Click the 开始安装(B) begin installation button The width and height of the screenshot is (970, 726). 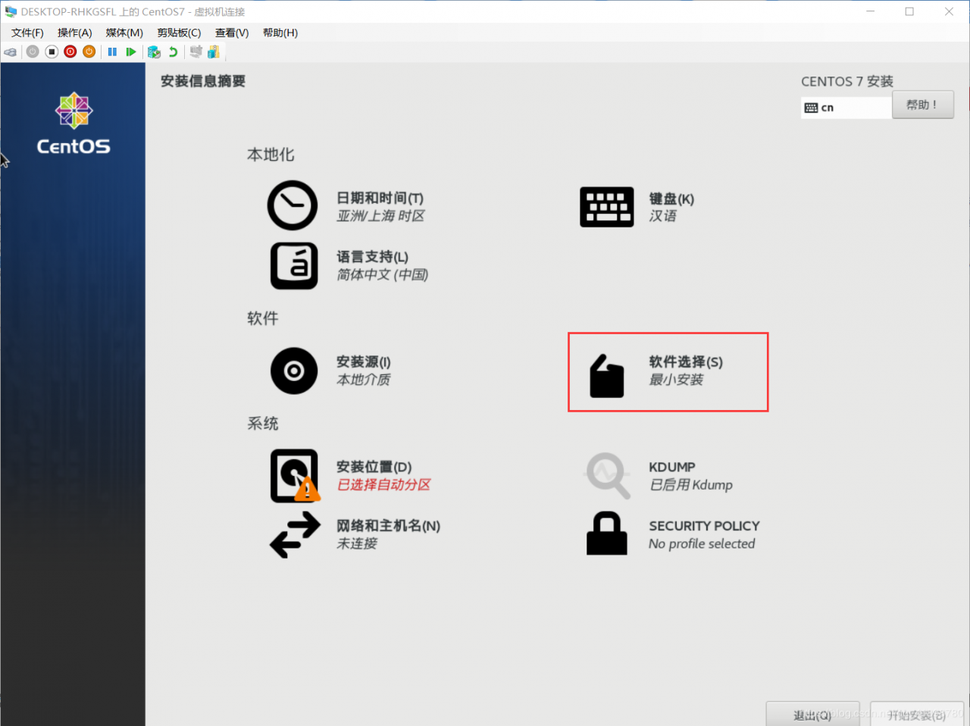[917, 714]
